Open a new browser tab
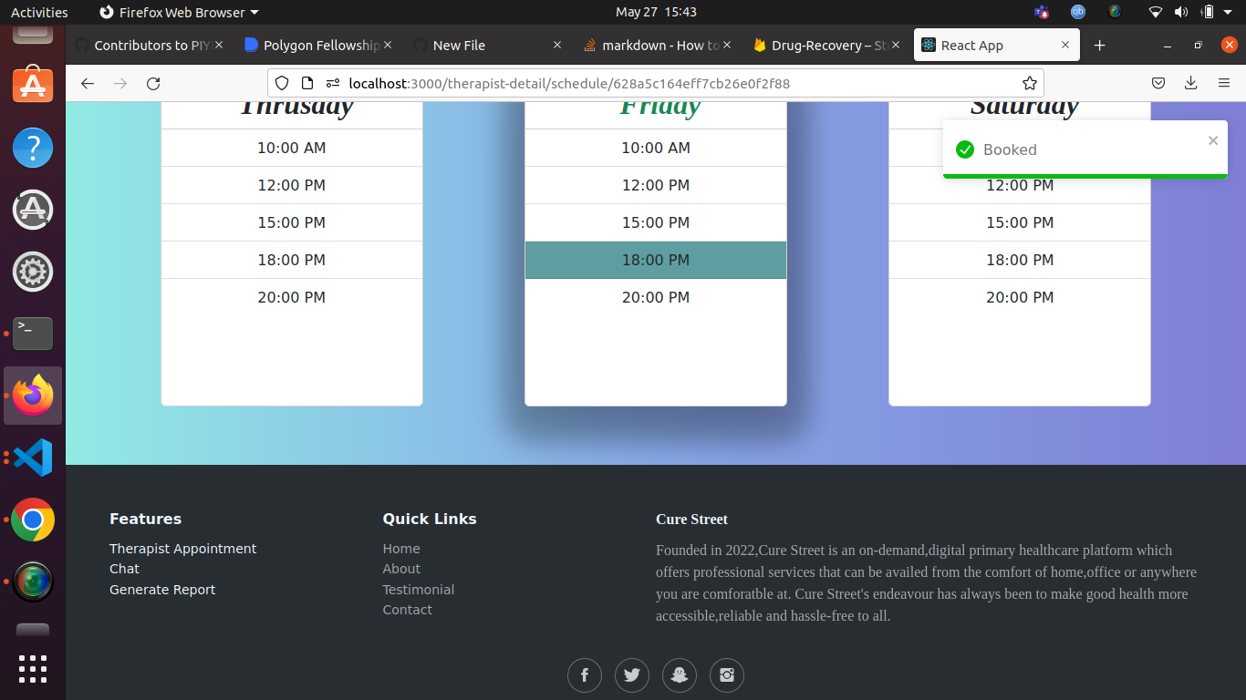The image size is (1246, 700). tap(1099, 45)
